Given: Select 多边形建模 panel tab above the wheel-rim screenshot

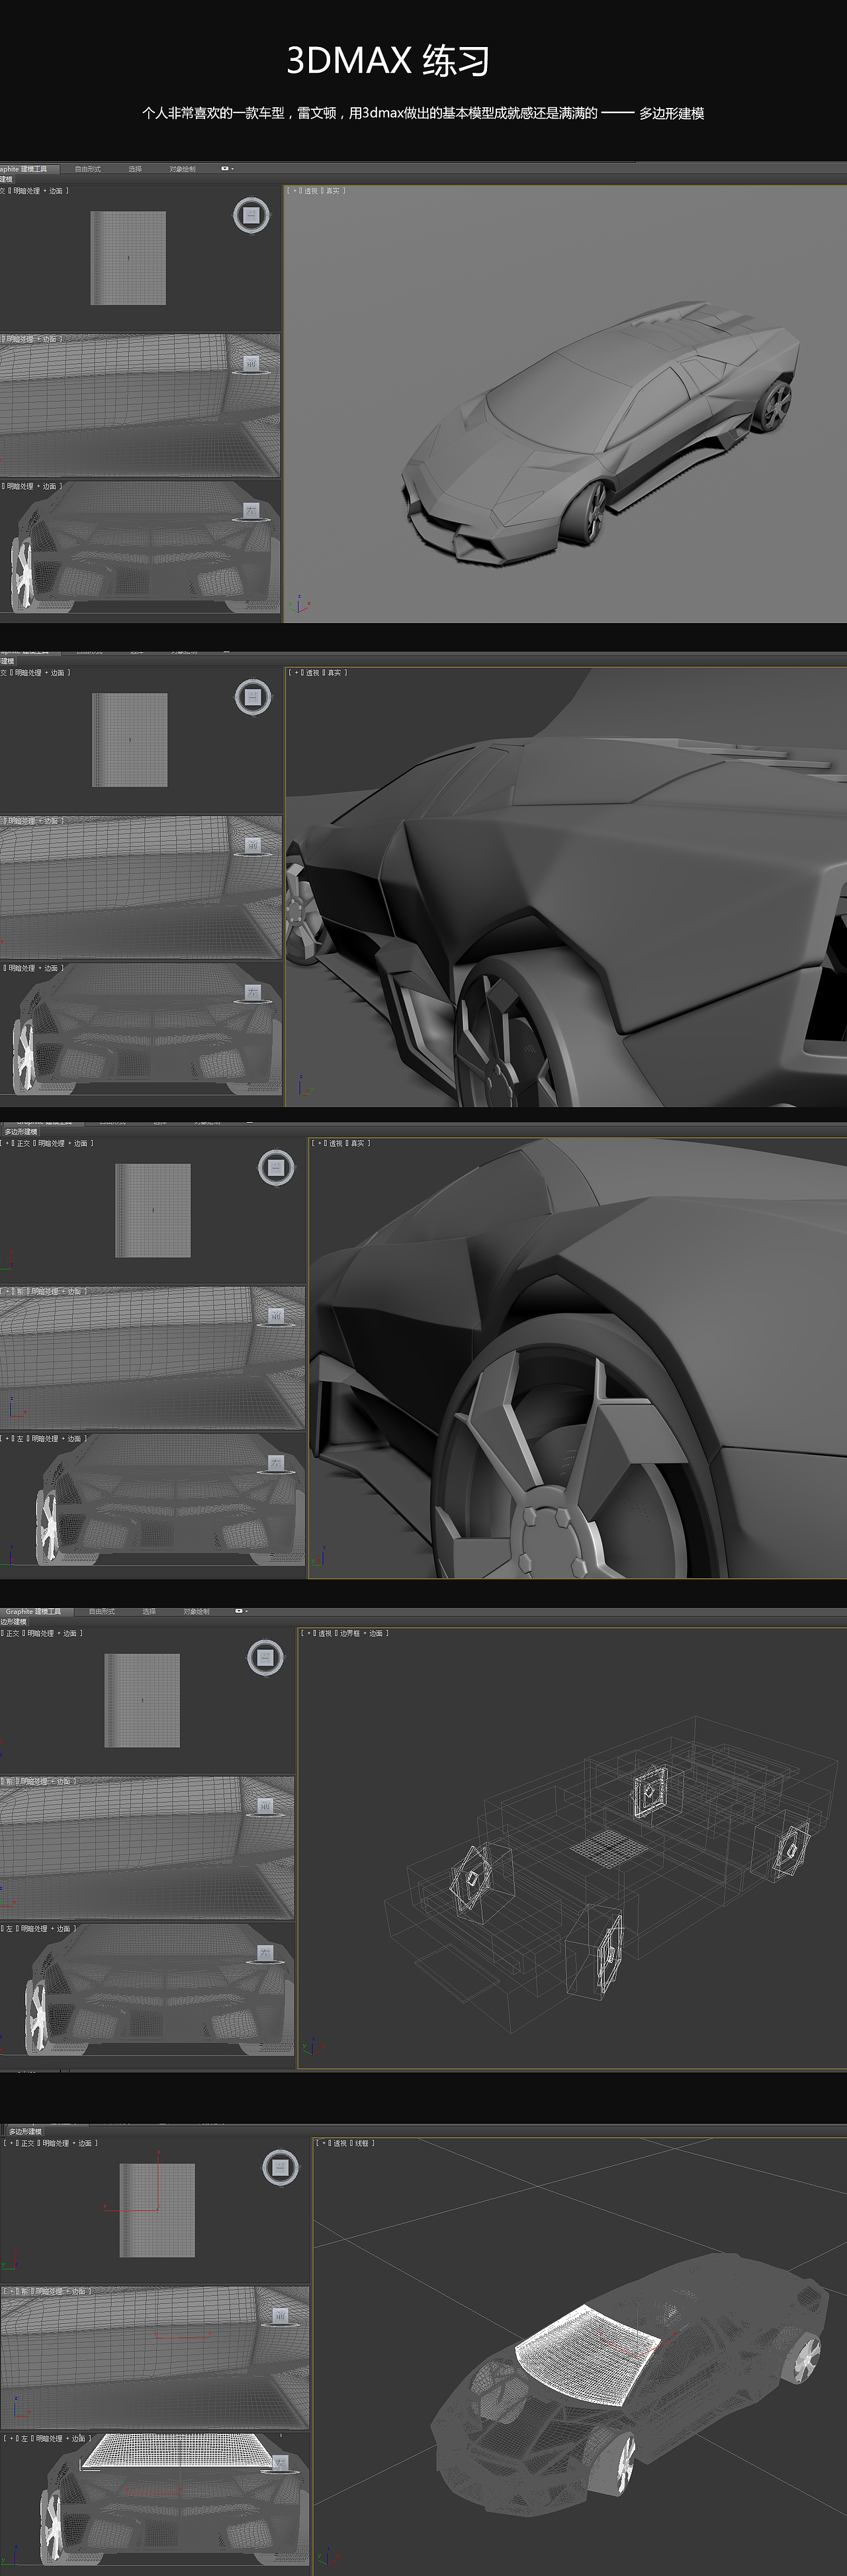Looking at the screenshot, I should [20, 1132].
